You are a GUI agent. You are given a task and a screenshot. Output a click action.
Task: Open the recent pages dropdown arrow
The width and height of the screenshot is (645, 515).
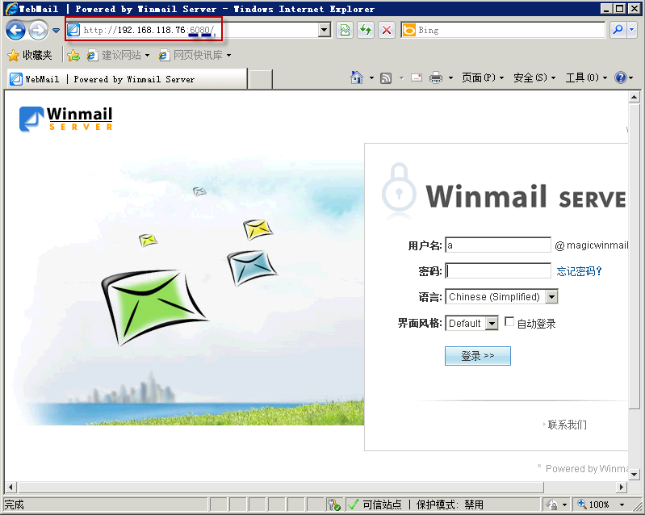click(57, 31)
